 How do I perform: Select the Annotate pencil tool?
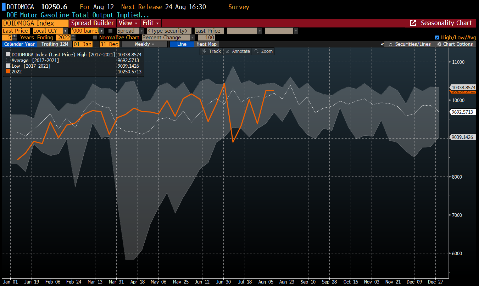[x=238, y=51]
